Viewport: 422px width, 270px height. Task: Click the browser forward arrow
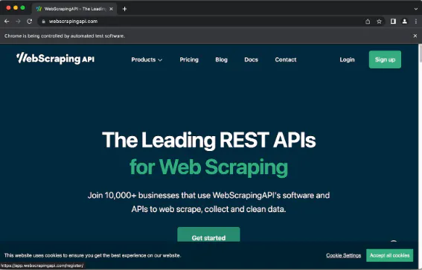(x=18, y=22)
